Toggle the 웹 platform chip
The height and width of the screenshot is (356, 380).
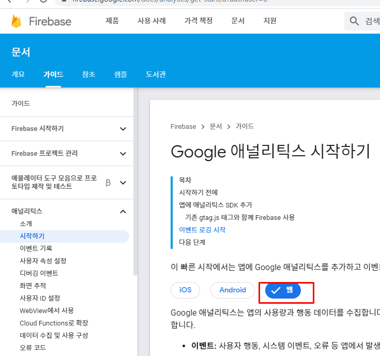point(283,290)
